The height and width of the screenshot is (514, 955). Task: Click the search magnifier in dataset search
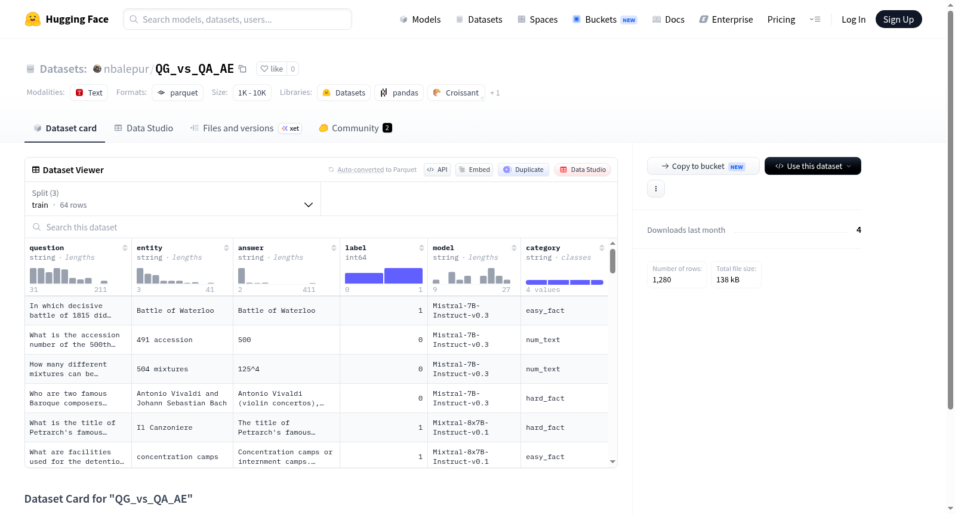pos(37,227)
